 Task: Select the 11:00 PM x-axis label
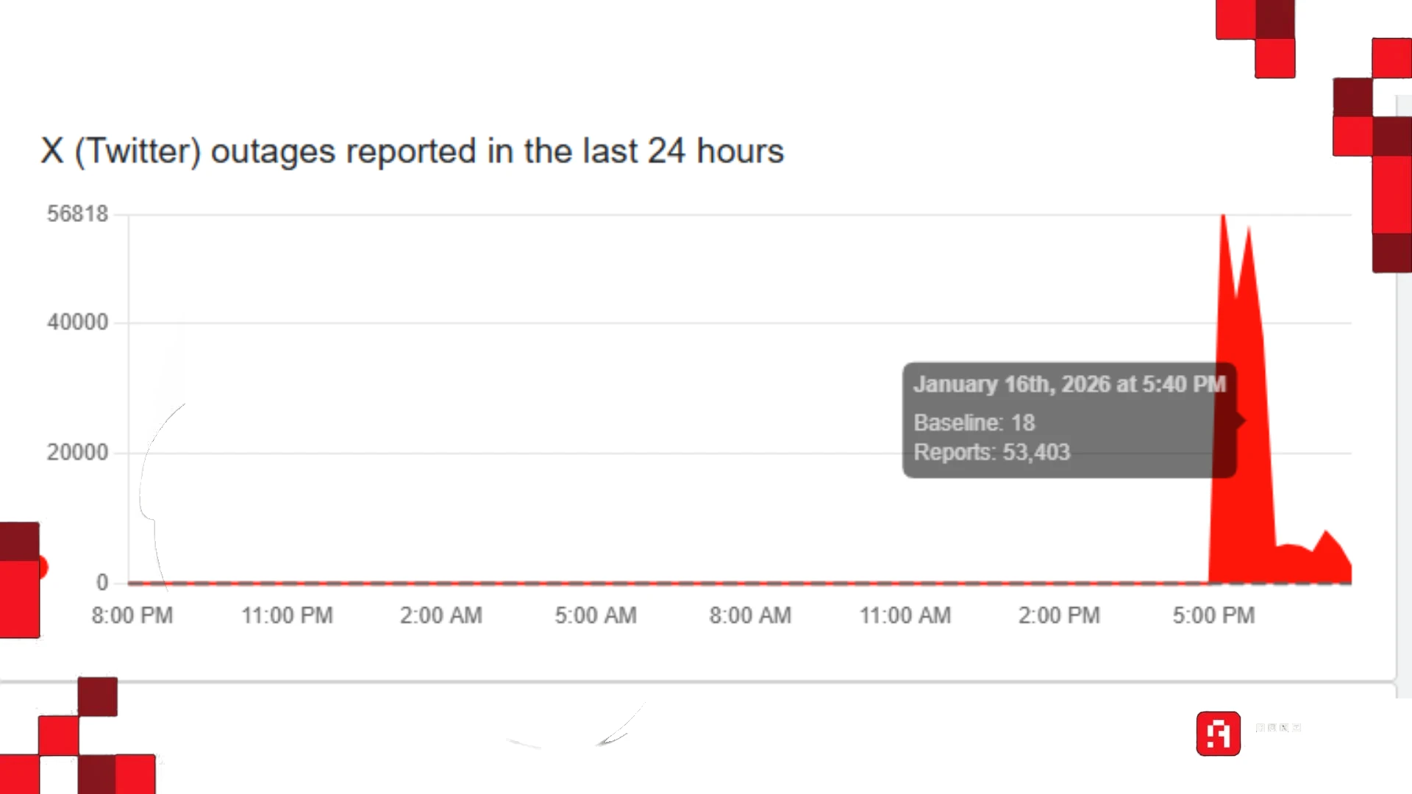(287, 615)
